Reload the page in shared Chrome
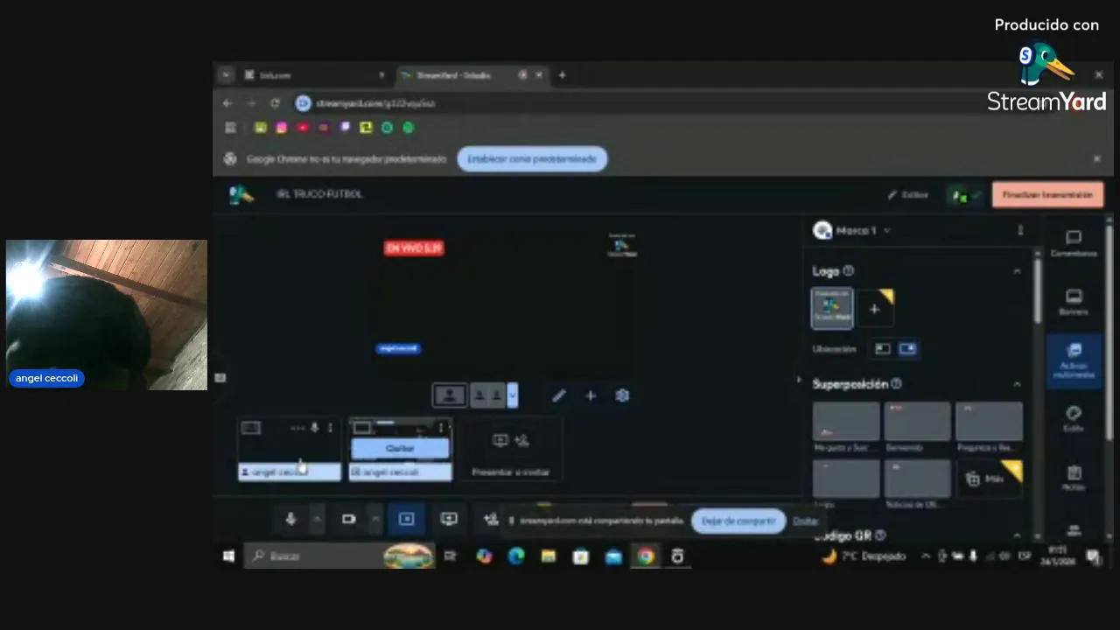The width and height of the screenshot is (1120, 630). point(275,103)
